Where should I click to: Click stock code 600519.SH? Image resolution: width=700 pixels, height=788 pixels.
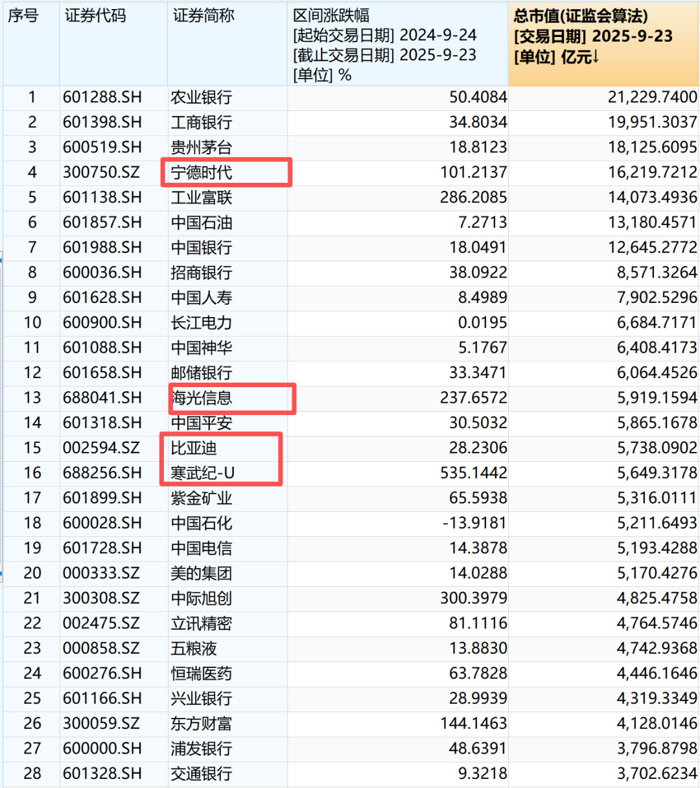click(x=102, y=148)
